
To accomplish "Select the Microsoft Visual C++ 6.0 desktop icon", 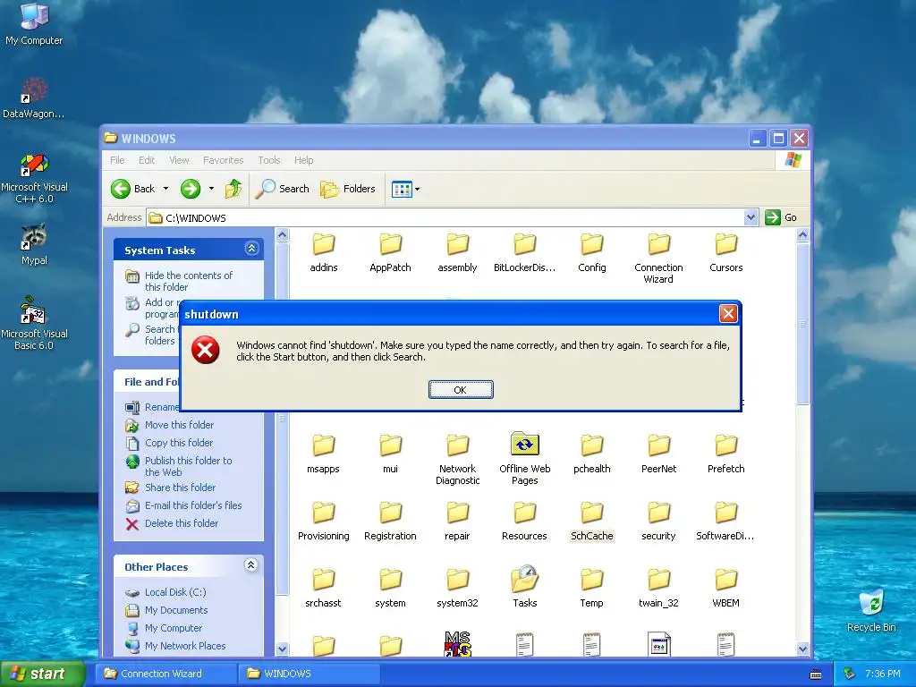I will coord(34,178).
